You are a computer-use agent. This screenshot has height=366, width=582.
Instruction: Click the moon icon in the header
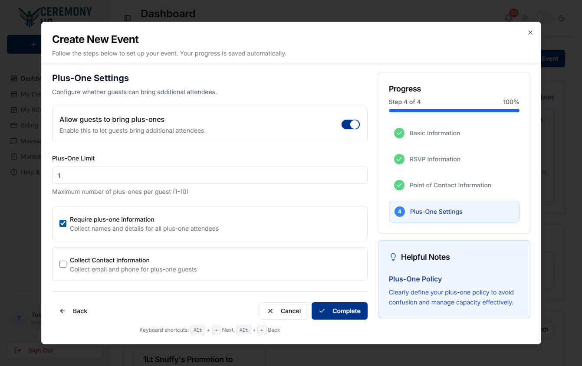click(x=561, y=18)
